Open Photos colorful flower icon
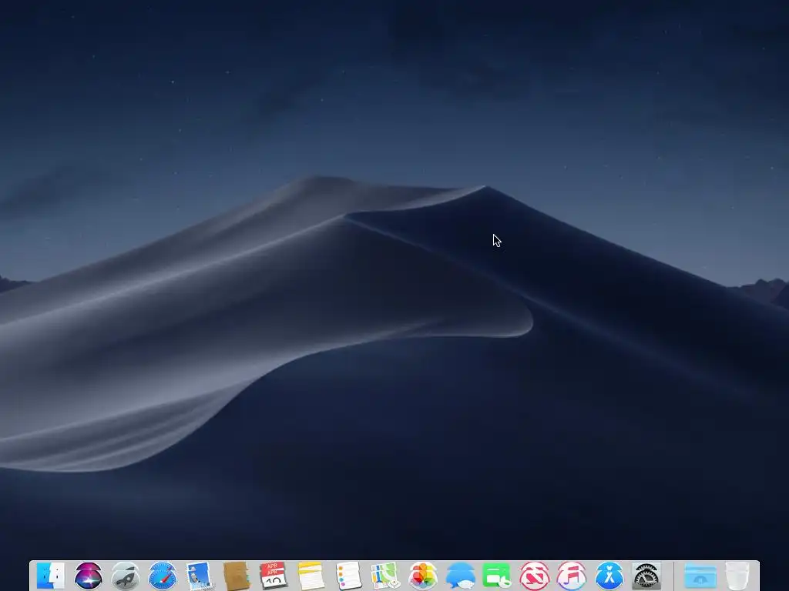This screenshot has height=591, width=789. click(x=423, y=576)
